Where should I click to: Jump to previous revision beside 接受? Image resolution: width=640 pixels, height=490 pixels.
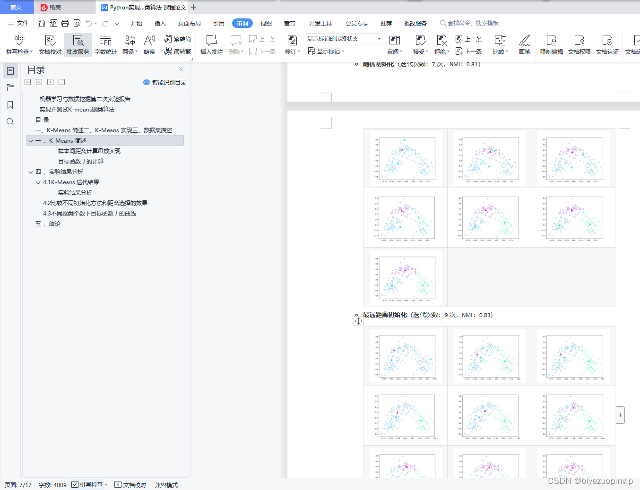(469, 39)
